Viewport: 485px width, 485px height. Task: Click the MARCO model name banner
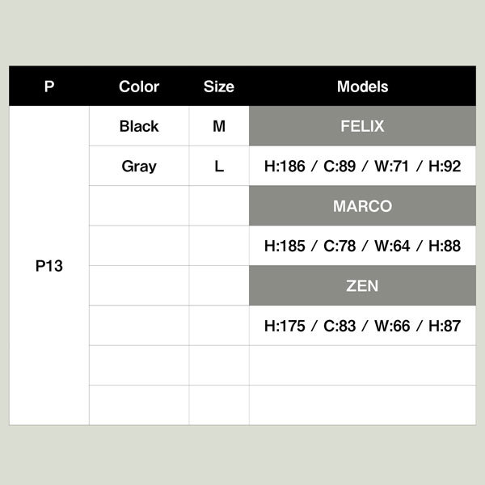click(x=362, y=206)
